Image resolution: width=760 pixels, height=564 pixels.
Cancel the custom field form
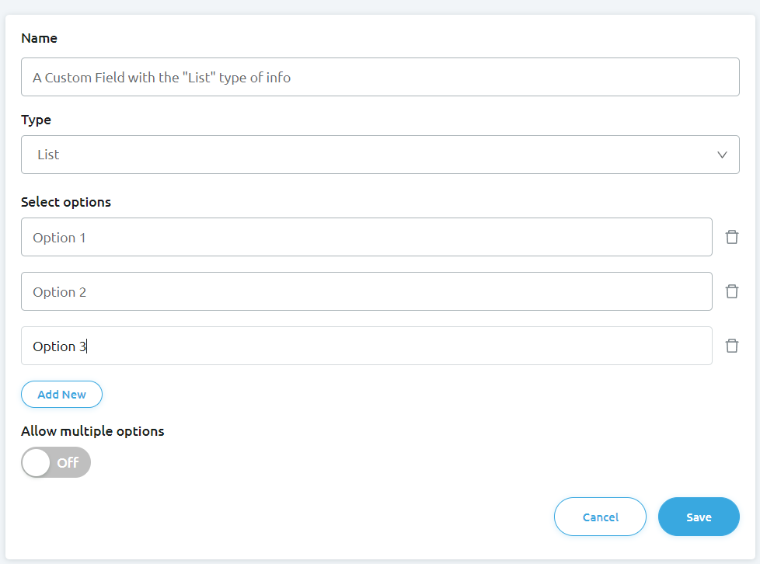click(600, 517)
